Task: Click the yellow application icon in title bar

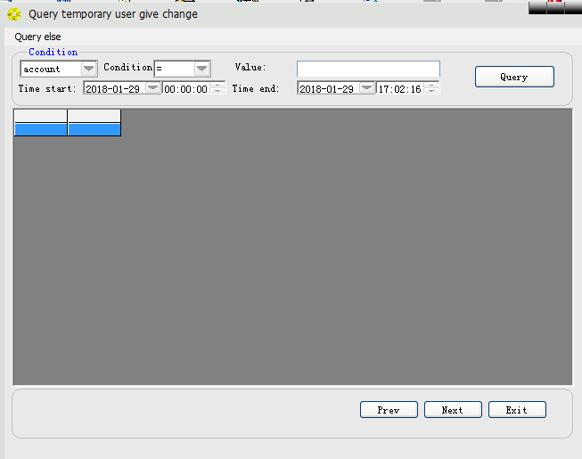Action: [14, 14]
